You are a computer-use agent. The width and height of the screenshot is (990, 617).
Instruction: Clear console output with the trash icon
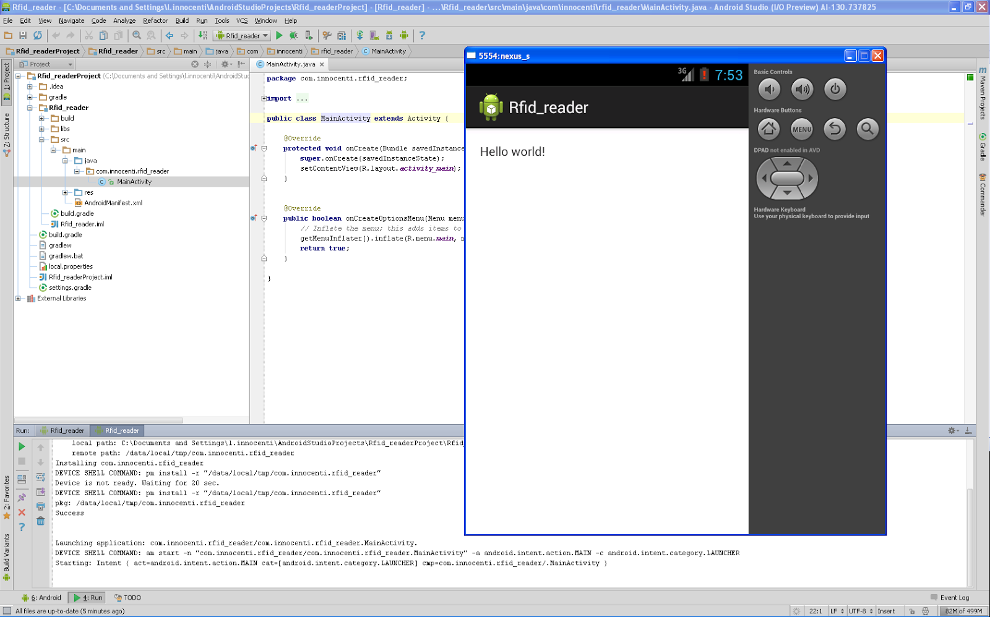(x=40, y=521)
